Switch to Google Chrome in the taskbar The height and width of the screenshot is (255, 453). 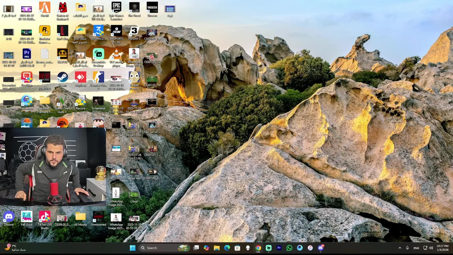point(258,248)
